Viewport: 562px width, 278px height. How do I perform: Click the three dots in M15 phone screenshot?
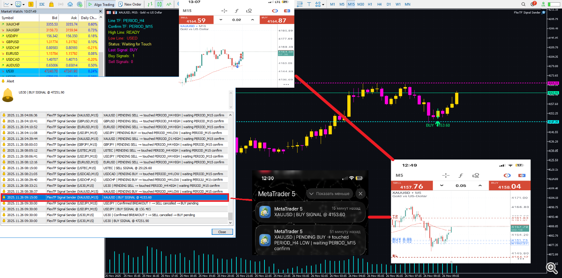(286, 84)
